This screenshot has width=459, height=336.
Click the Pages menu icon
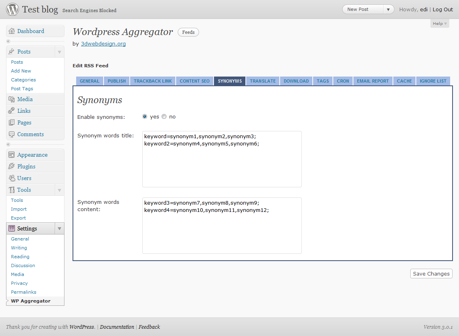pyautogui.click(x=11, y=122)
